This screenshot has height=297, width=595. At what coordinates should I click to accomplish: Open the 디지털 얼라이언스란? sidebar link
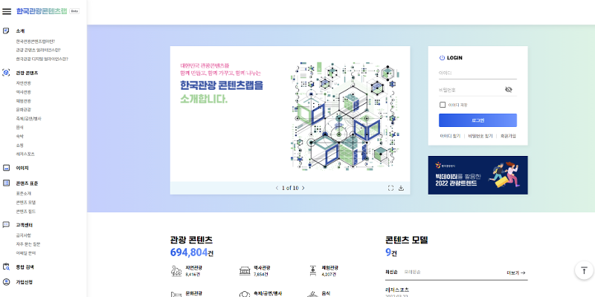(x=42, y=59)
